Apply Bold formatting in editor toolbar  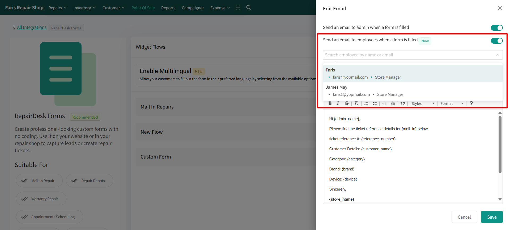tap(330, 103)
